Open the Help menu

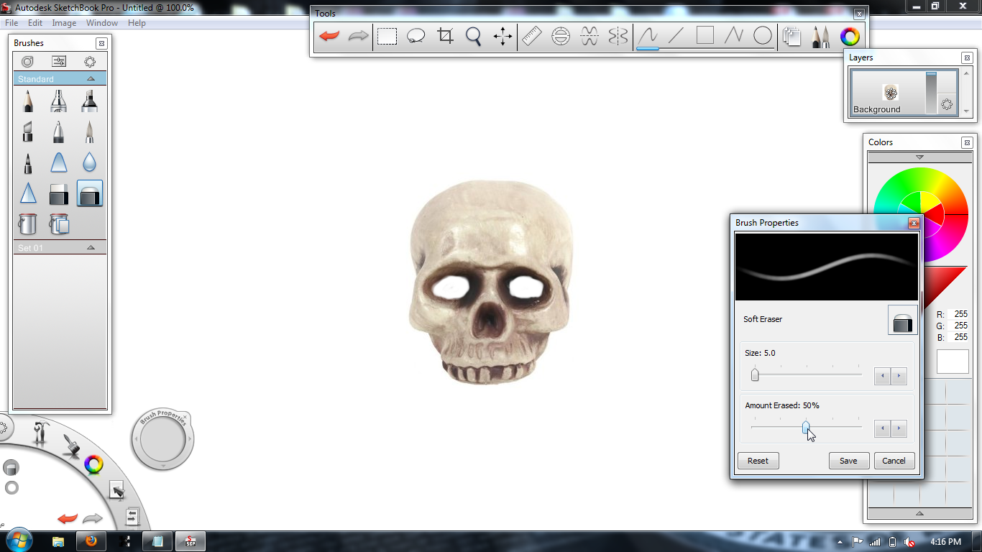[x=137, y=23]
